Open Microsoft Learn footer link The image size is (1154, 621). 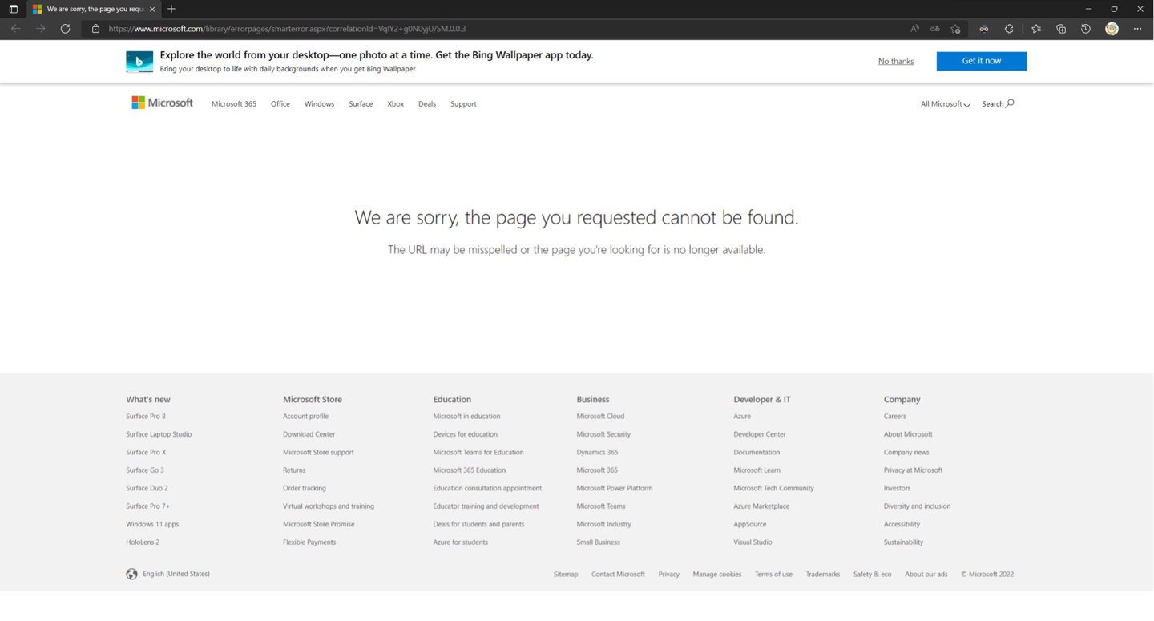pos(757,470)
